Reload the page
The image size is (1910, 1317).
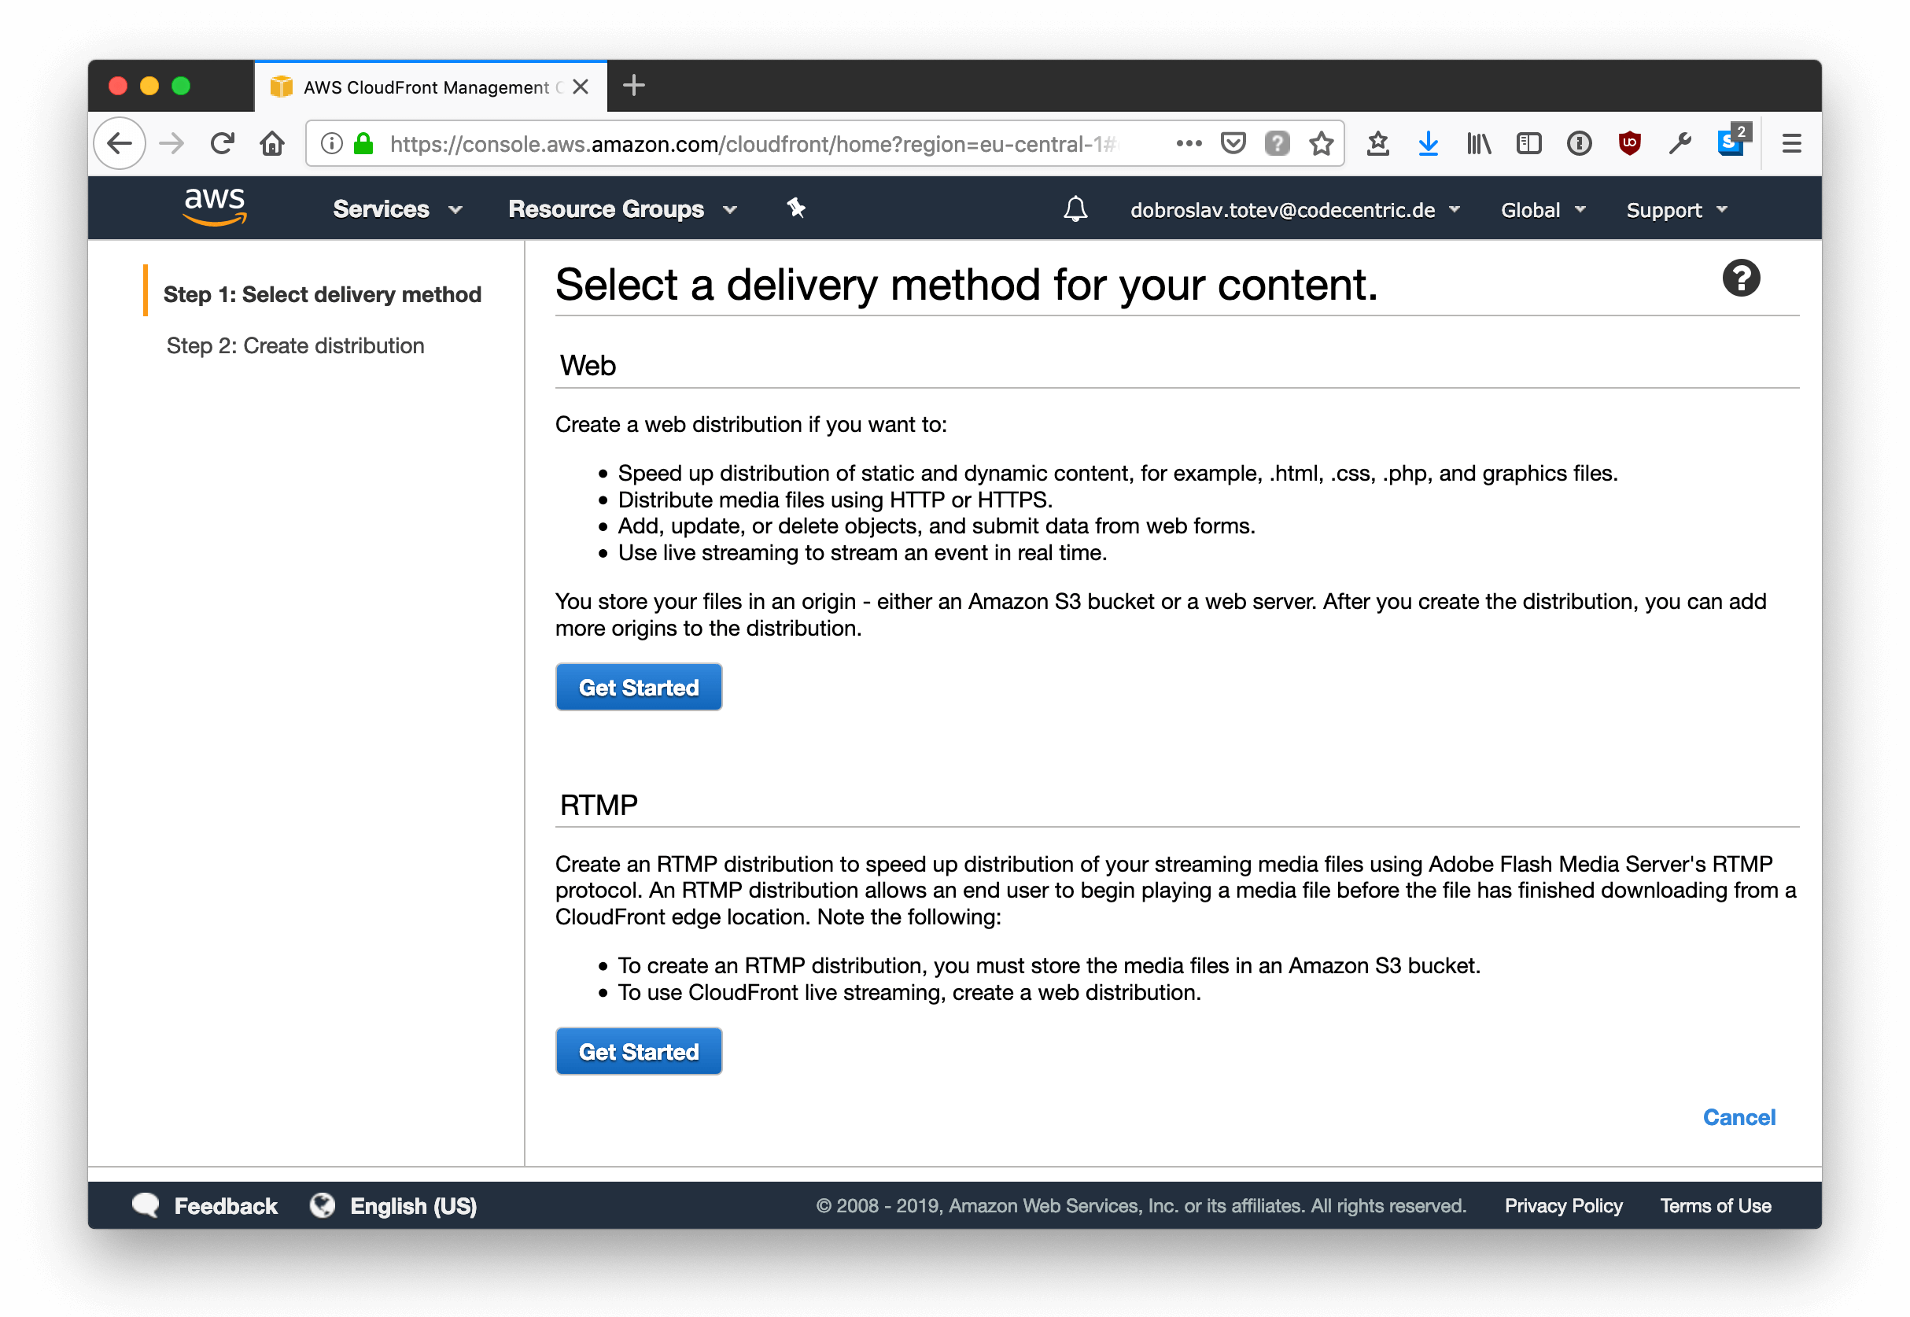(222, 144)
